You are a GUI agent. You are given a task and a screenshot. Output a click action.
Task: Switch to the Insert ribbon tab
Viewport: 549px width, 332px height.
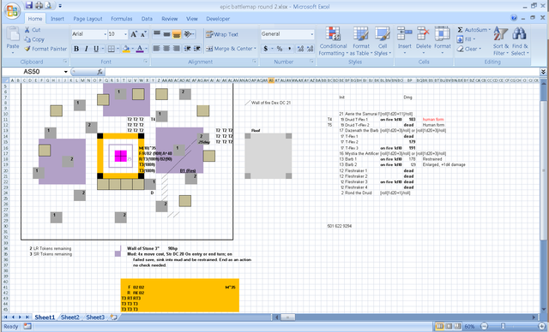57,19
